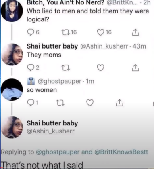The height and width of the screenshot is (169, 154).
Task: Retweet the tweet with 16 retweets
Action: 69,32
